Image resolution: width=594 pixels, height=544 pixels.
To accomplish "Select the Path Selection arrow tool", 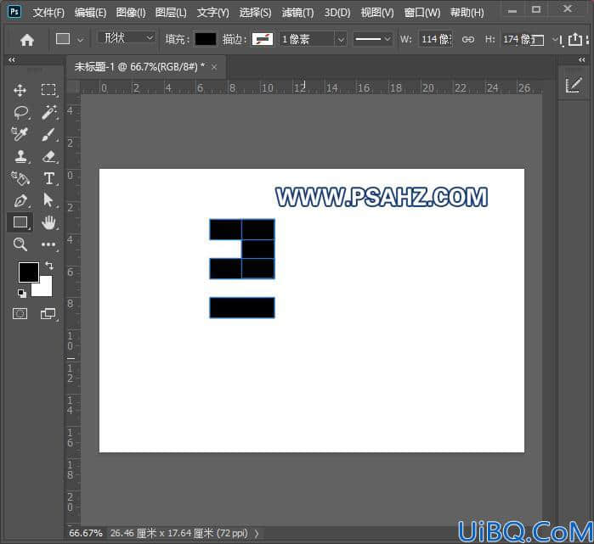I will [48, 199].
